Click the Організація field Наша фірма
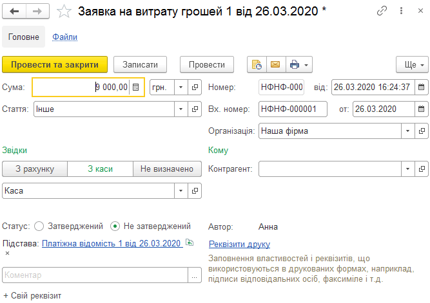This screenshot has height=303, width=430. 330,131
